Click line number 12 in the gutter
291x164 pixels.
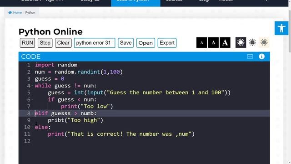(x=27, y=141)
